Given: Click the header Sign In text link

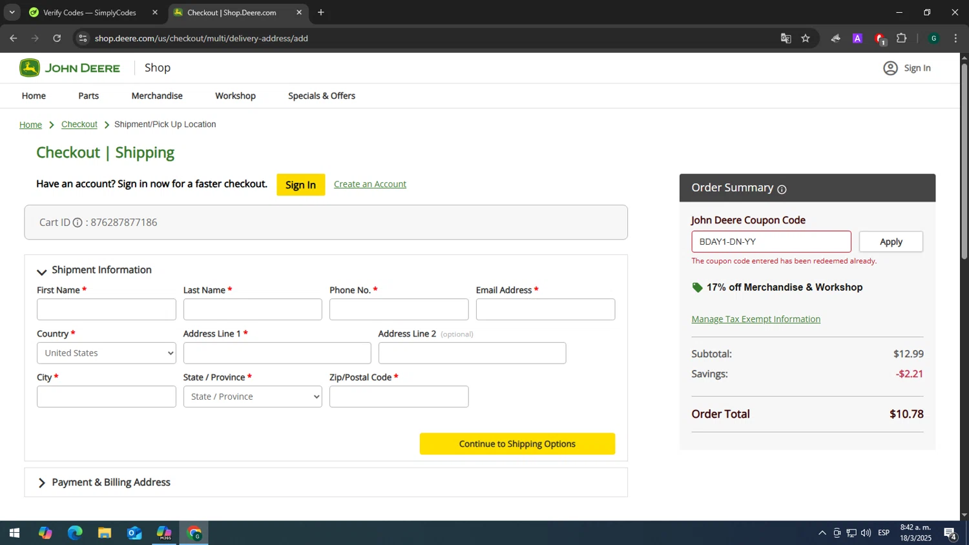Looking at the screenshot, I should click(917, 68).
